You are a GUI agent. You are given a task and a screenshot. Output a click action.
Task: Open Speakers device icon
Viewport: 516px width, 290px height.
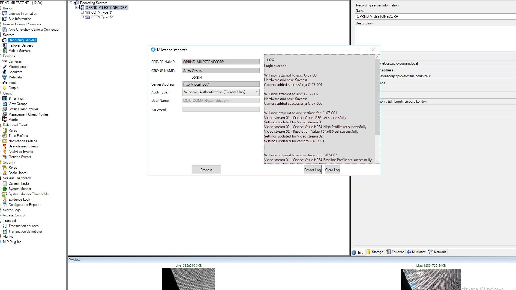(x=5, y=72)
